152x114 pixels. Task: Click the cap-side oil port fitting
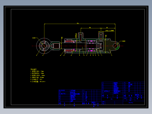pos(101,35)
